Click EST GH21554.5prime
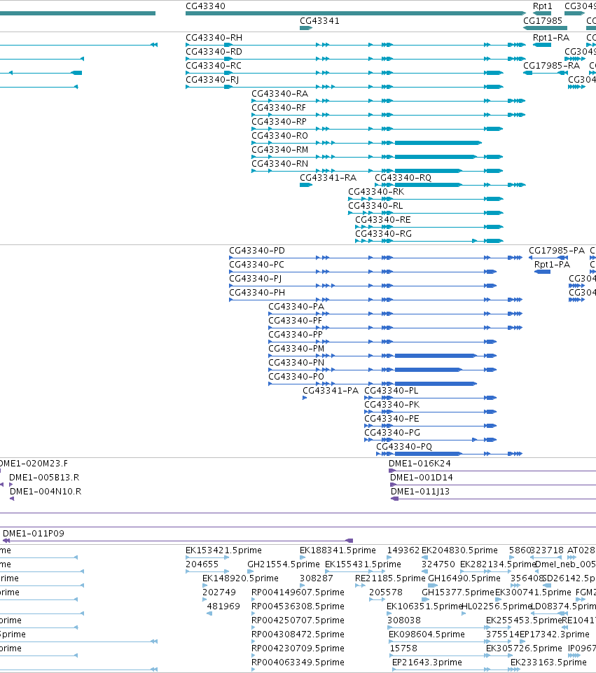The width and height of the screenshot is (596, 673). coord(284,564)
